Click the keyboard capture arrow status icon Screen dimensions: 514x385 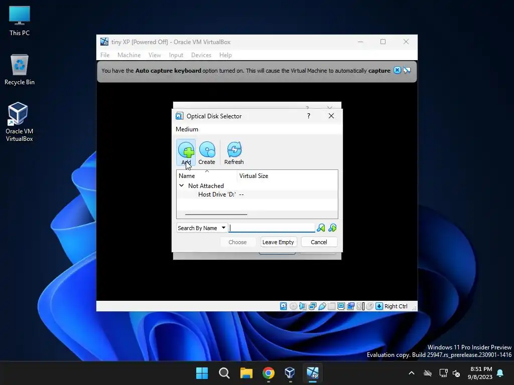[x=379, y=306]
